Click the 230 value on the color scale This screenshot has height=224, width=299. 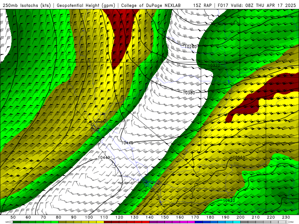[286, 217]
